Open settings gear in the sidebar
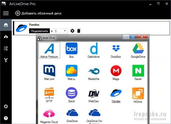Viewport: 171px width, 124px height. pyautogui.click(x=6, y=106)
